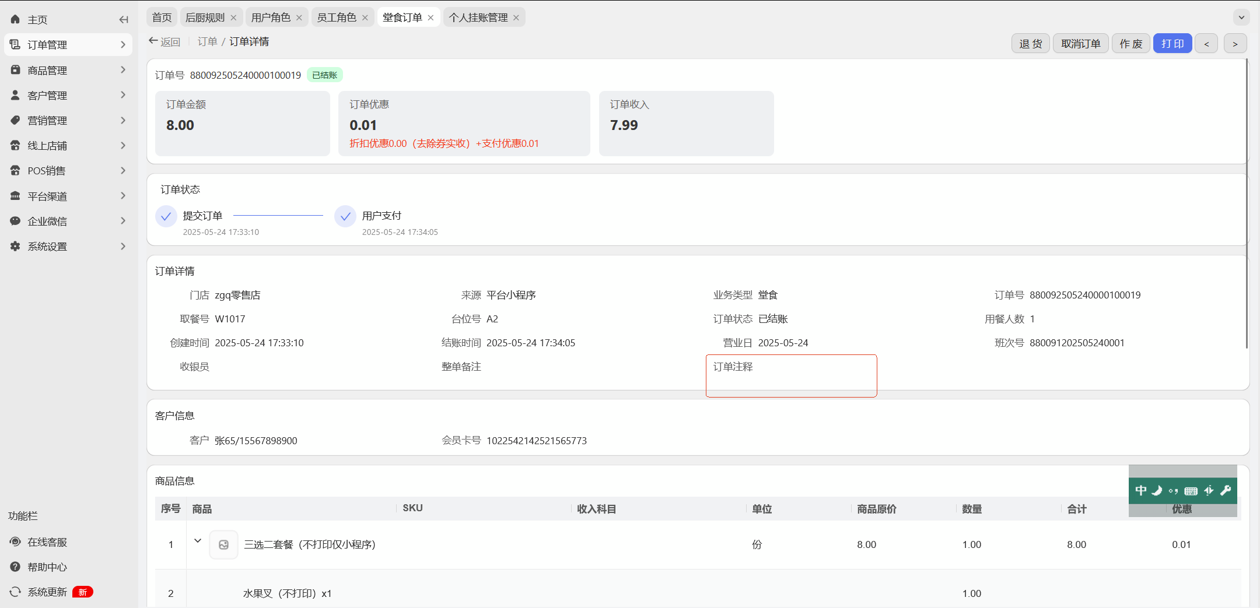Collapse the sidebar using the collapse icon
Image resolution: width=1260 pixels, height=608 pixels.
pyautogui.click(x=123, y=20)
